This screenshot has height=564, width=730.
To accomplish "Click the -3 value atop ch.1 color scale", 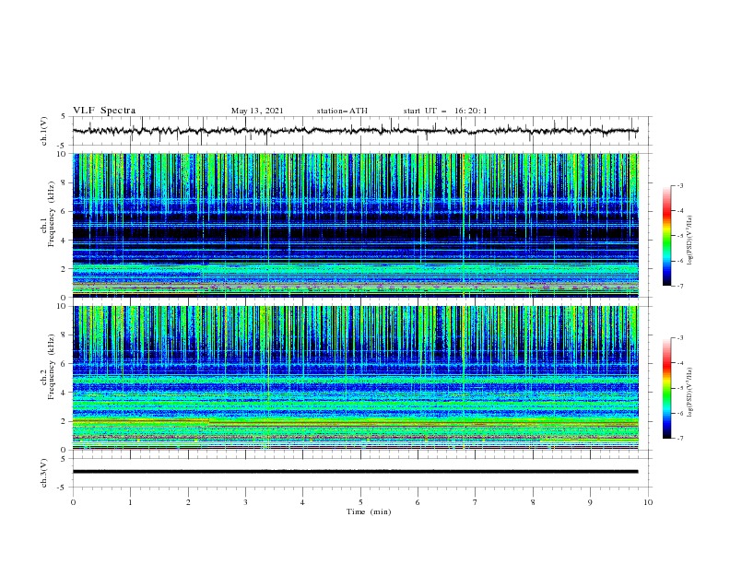I will (x=680, y=185).
